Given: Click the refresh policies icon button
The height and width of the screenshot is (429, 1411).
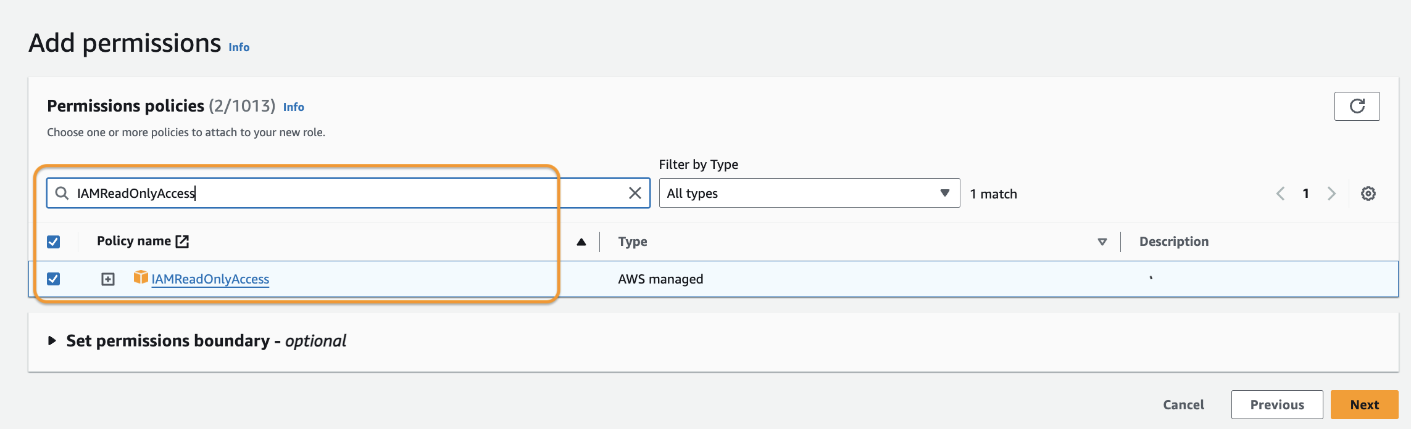Looking at the screenshot, I should click(1357, 106).
